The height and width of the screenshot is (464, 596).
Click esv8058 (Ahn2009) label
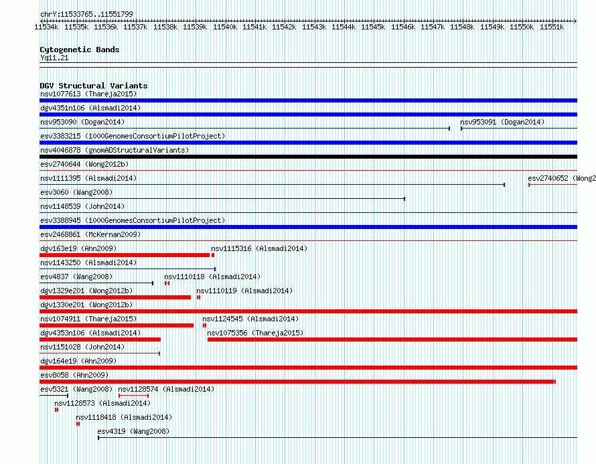74,375
